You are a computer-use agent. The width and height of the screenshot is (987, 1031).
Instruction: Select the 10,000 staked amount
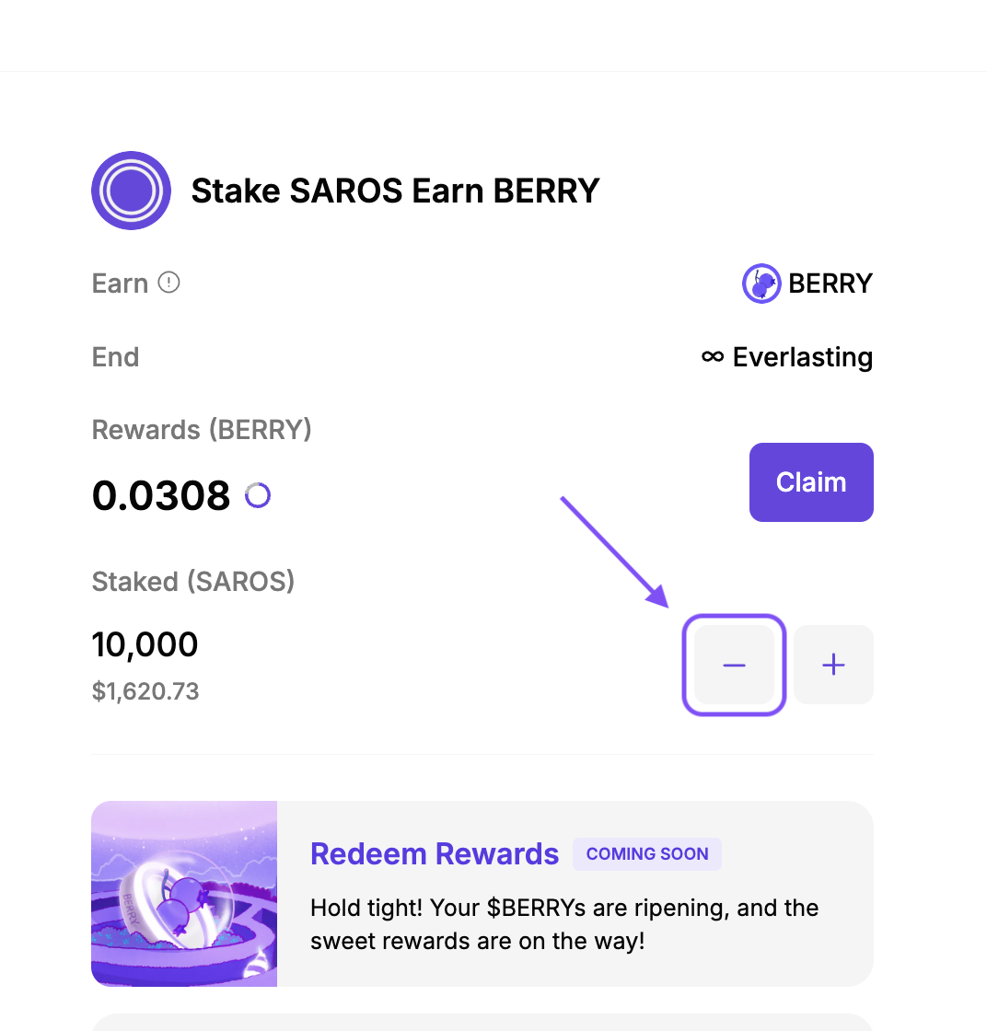(145, 644)
